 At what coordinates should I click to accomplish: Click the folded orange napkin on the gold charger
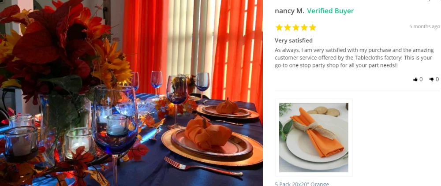(207, 134)
